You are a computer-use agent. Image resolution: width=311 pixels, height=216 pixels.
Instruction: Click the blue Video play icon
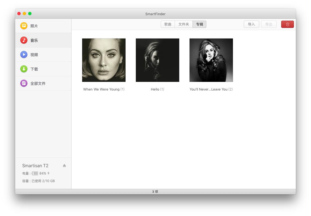click(24, 54)
